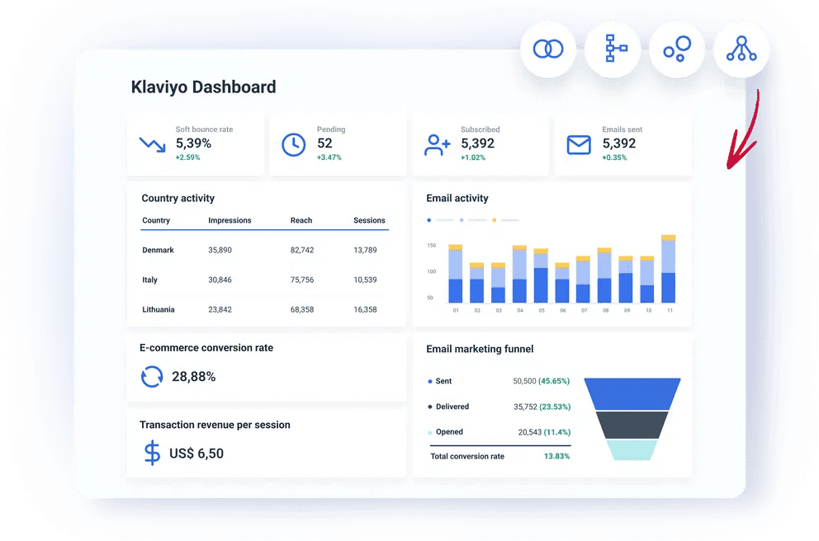Click the Total conversion rate label
The height and width of the screenshot is (541, 819).
467,457
